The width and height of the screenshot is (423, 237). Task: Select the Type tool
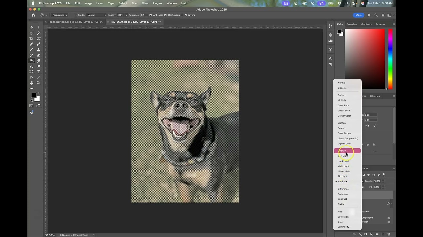pyautogui.click(x=39, y=72)
